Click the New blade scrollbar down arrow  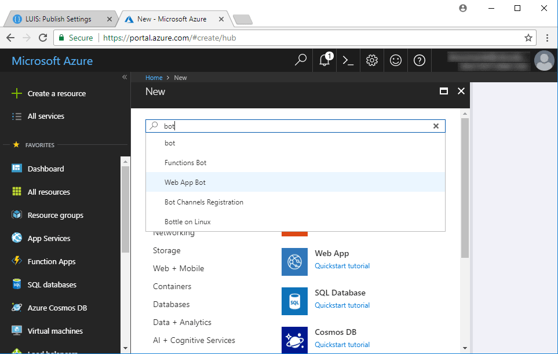[x=465, y=348]
